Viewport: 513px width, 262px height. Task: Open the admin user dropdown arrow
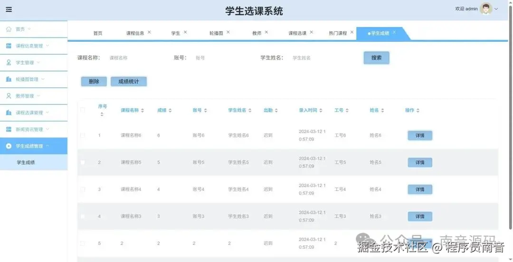coord(496,9)
